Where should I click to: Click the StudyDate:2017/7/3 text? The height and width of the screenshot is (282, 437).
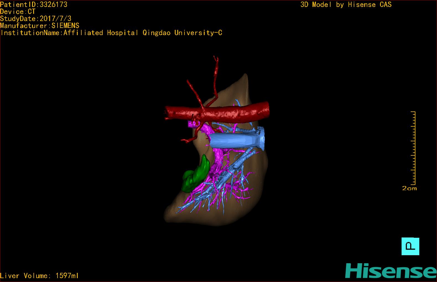click(x=36, y=19)
